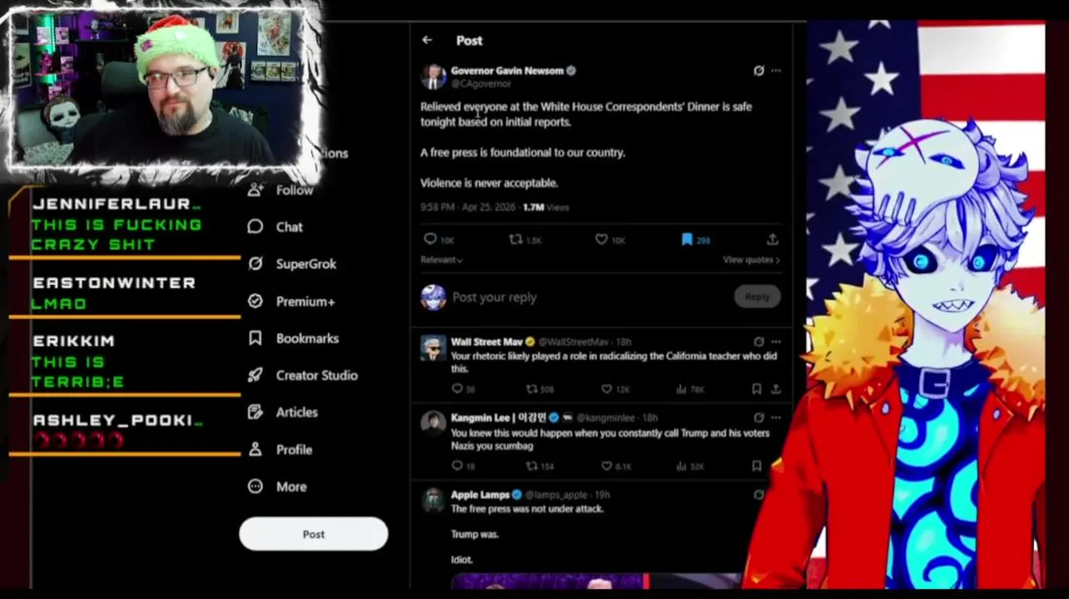Screen dimensions: 1069x599
Task: Click post timestamp 9:58 PM Apr 25
Action: point(468,207)
